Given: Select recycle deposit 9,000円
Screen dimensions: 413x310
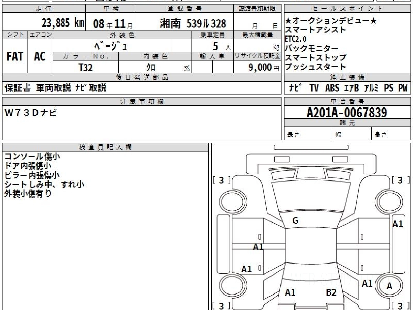Looking at the screenshot, I should (264, 68).
